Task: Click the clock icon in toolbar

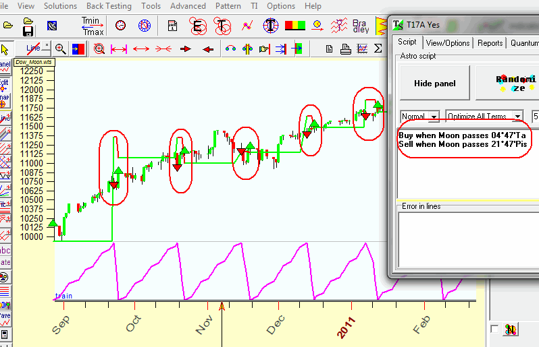Action: coord(121,26)
